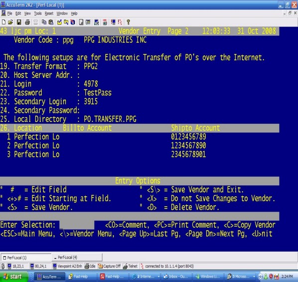Click the Help question mark toolbar icon

coord(128,22)
